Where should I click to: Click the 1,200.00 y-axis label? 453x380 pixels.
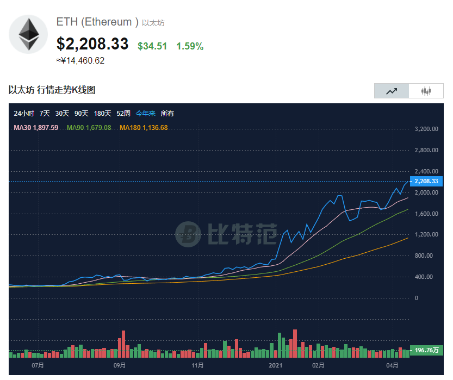tap(426, 234)
